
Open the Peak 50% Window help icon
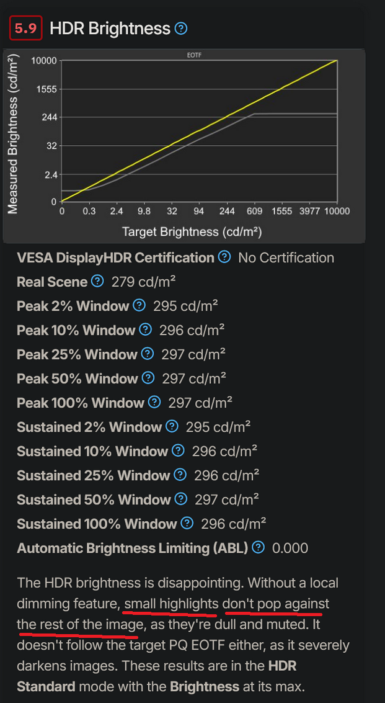[147, 378]
